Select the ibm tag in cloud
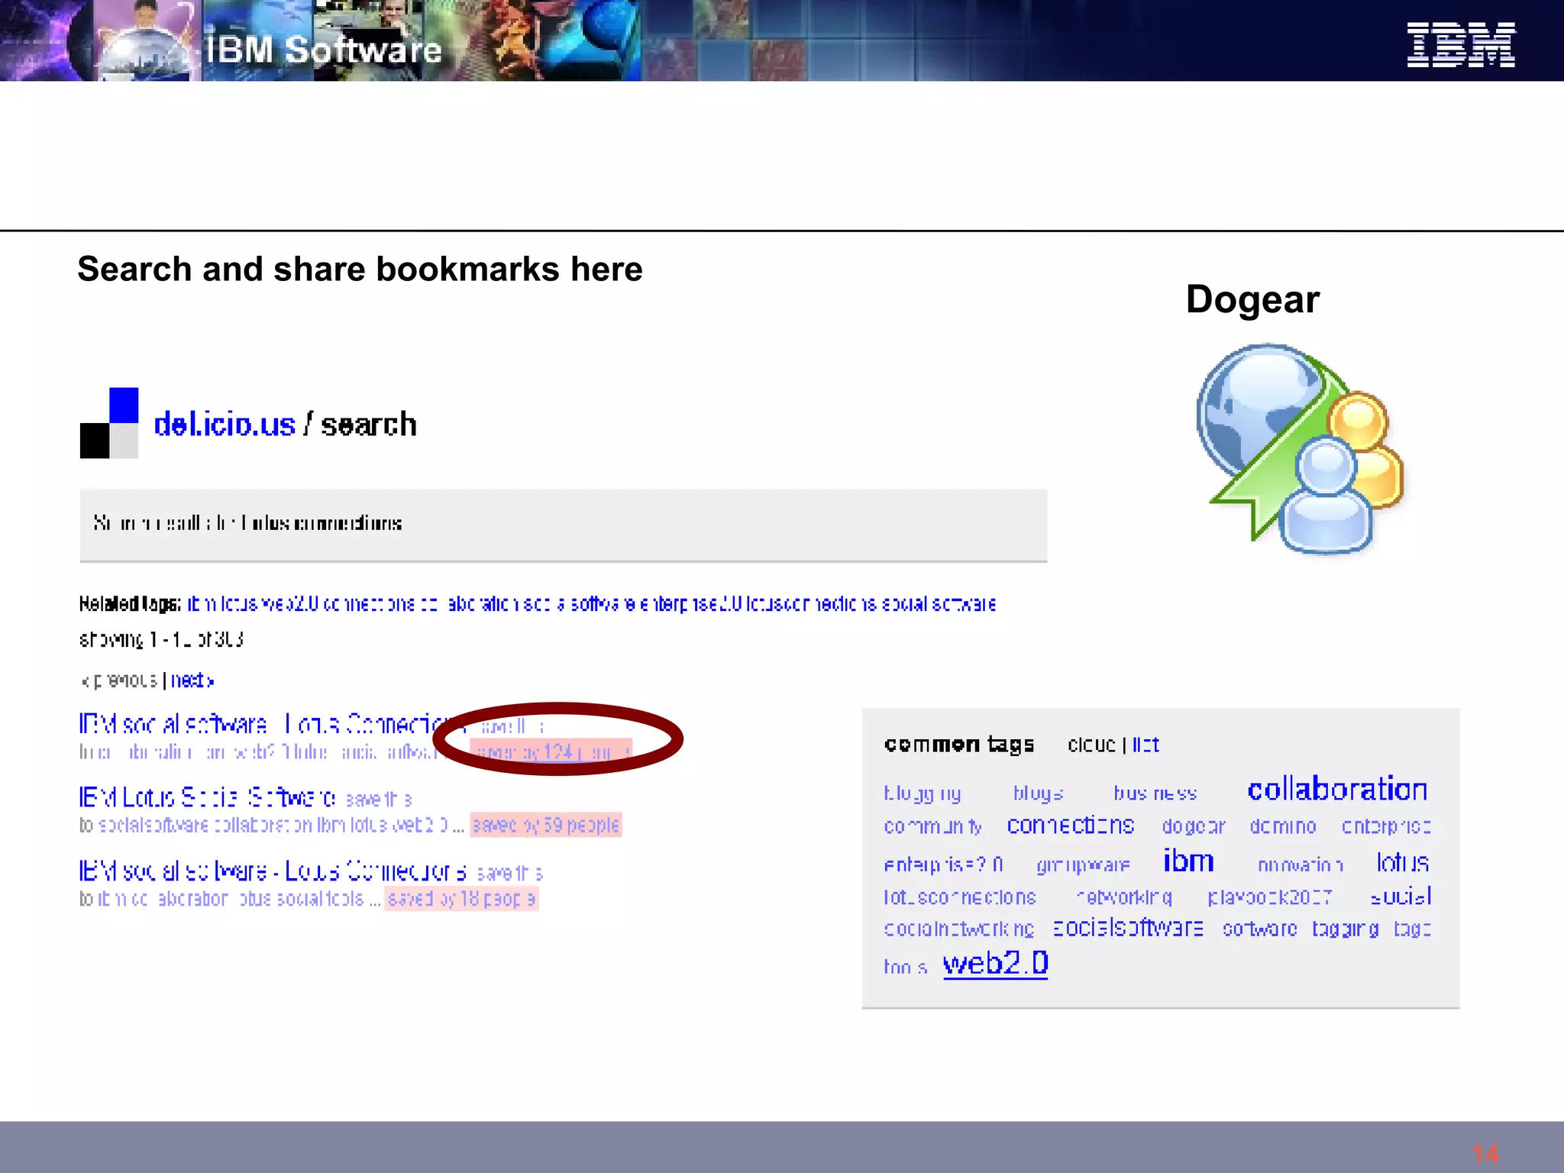The width and height of the screenshot is (1564, 1173). (1188, 861)
